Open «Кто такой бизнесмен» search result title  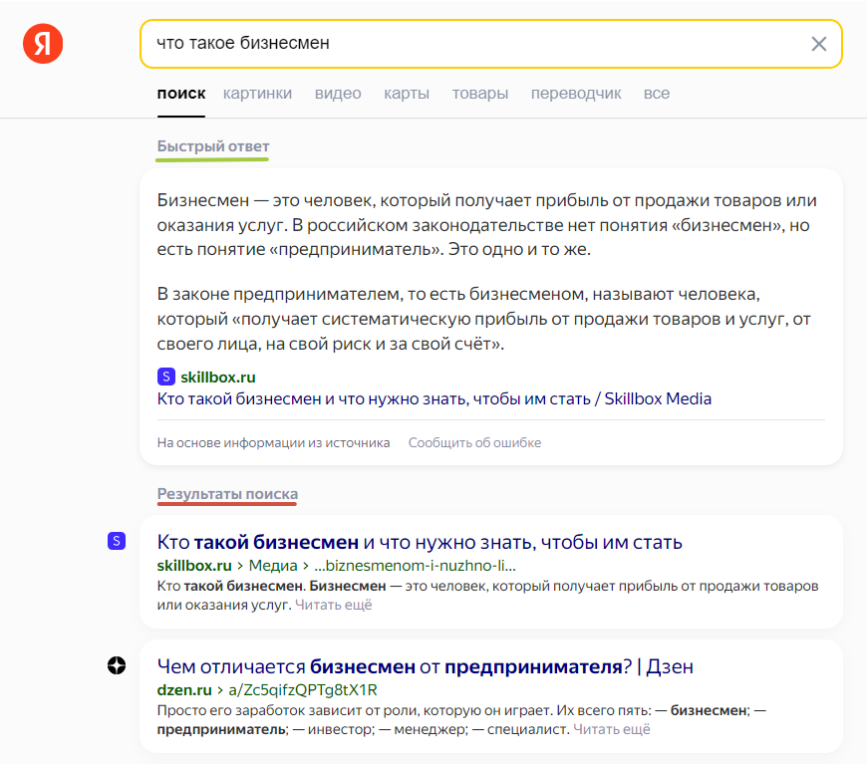click(x=420, y=543)
